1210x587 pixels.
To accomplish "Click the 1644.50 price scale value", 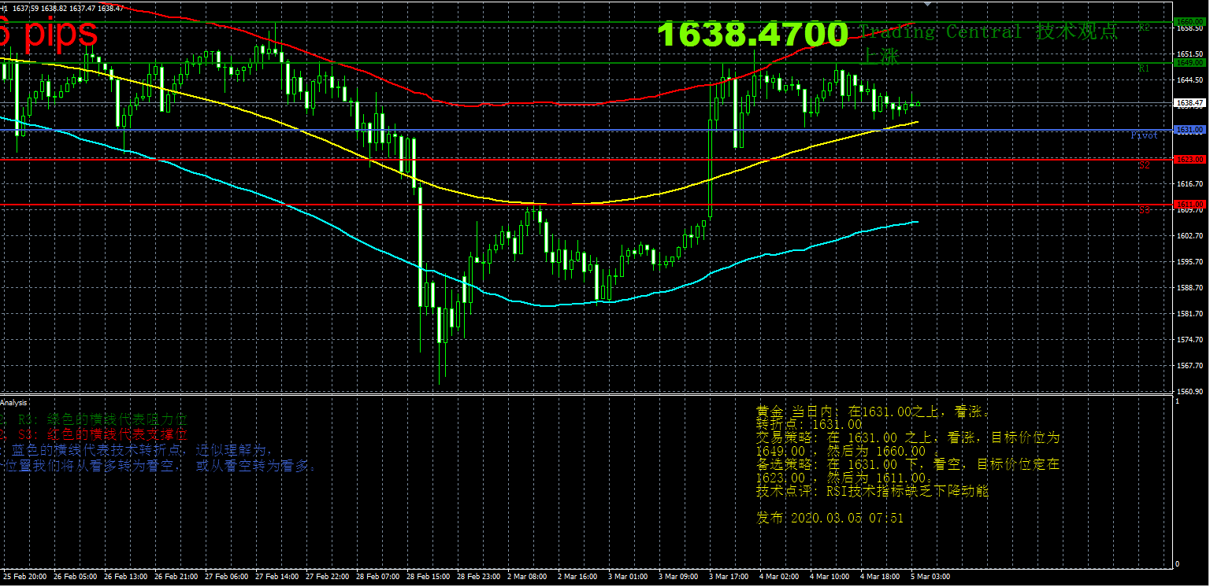I will coord(1189,79).
